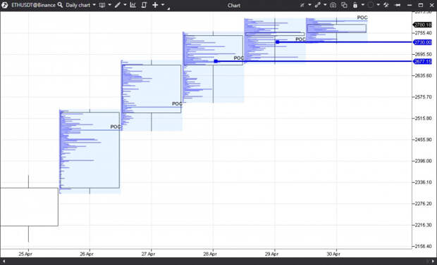Take a chart snapshot with camera icon

[x=333, y=5]
